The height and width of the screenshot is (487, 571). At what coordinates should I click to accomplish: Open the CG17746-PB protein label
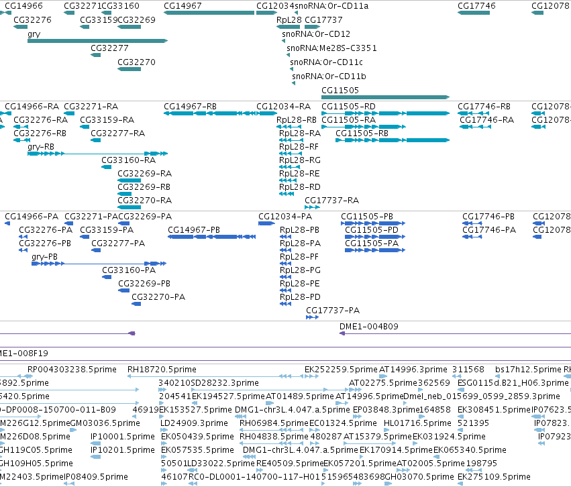tap(488, 217)
